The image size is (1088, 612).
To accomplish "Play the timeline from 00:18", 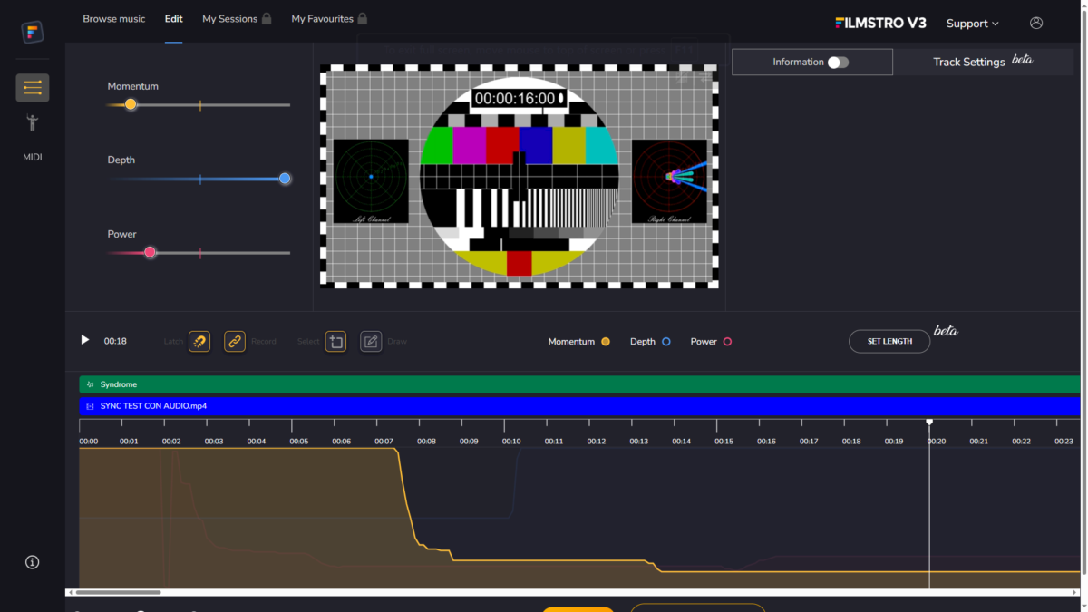I will tap(85, 340).
